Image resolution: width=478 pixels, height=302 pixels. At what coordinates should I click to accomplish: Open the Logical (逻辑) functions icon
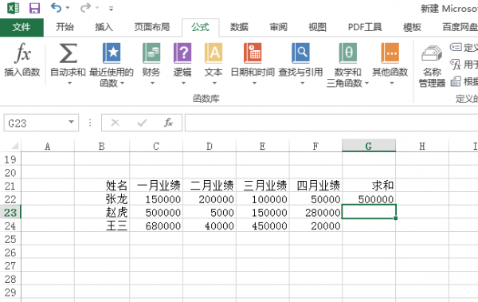182,53
